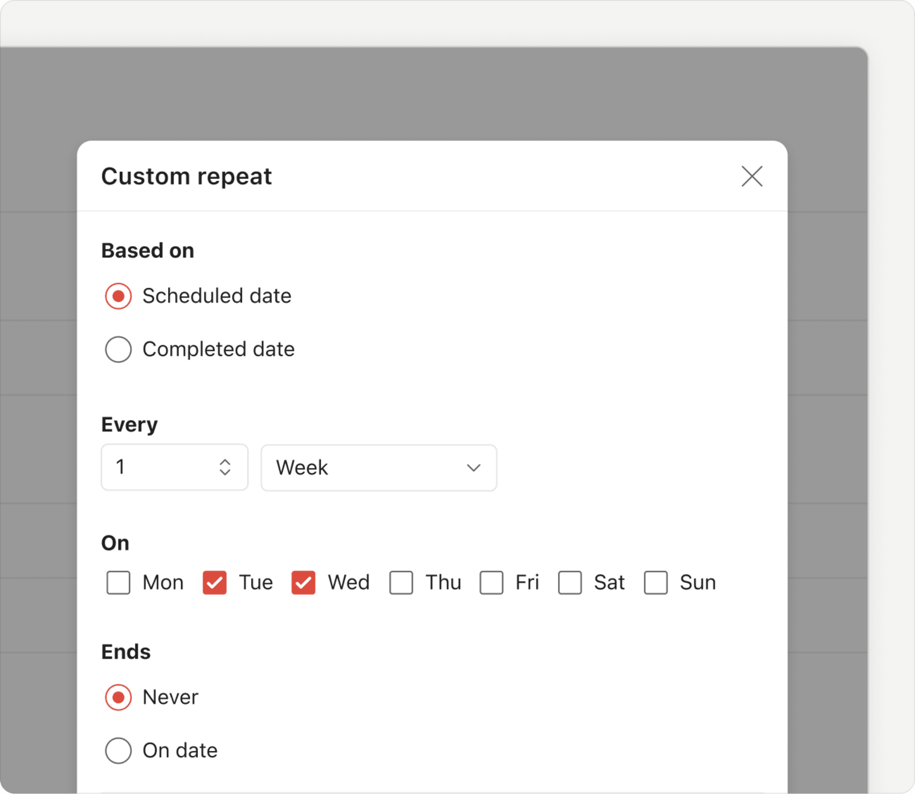The image size is (915, 794).
Task: Choose On date for the end condition
Action: [x=118, y=750]
